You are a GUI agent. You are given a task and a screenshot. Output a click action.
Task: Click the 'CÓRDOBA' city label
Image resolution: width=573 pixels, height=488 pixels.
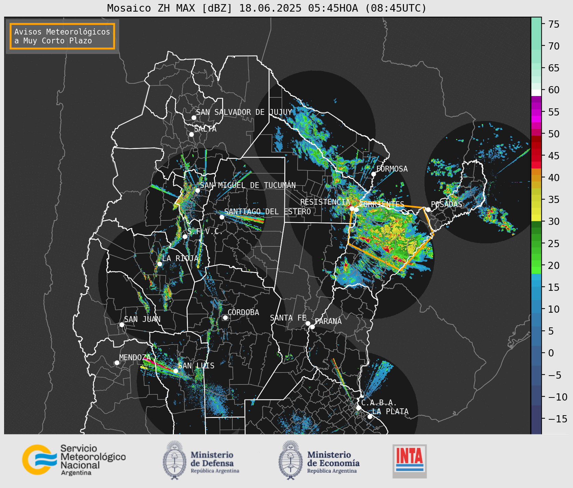tap(243, 312)
